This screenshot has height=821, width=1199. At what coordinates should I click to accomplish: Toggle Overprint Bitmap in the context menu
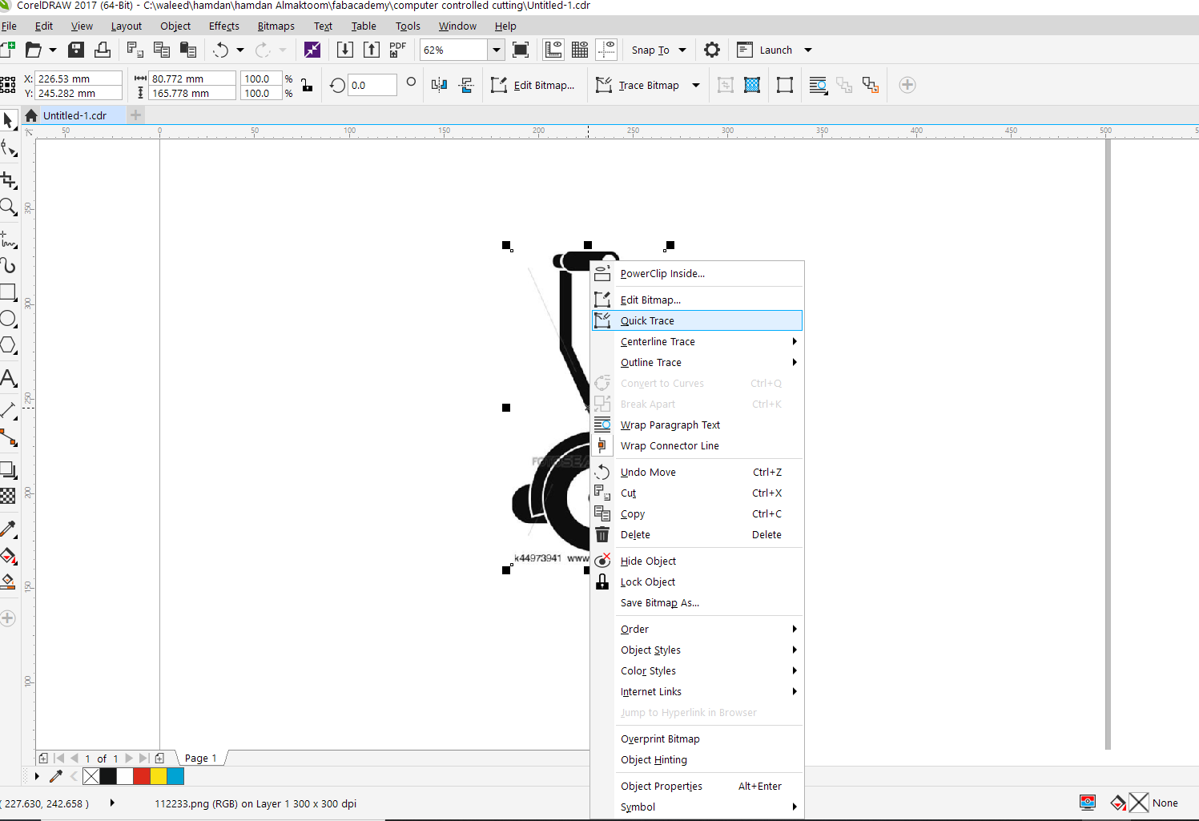coord(697,739)
